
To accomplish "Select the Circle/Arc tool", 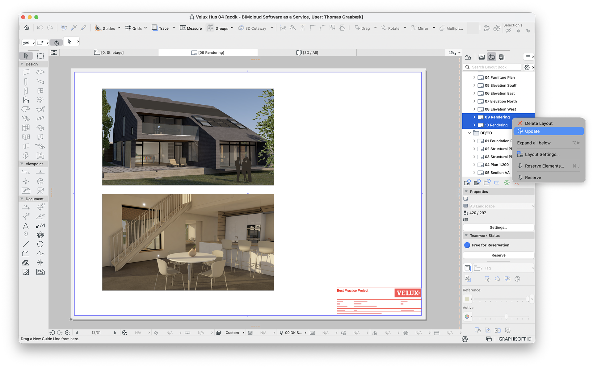I will pos(40,244).
